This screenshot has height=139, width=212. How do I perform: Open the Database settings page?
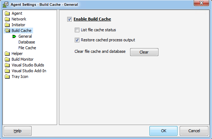pyautogui.click(x=27, y=42)
